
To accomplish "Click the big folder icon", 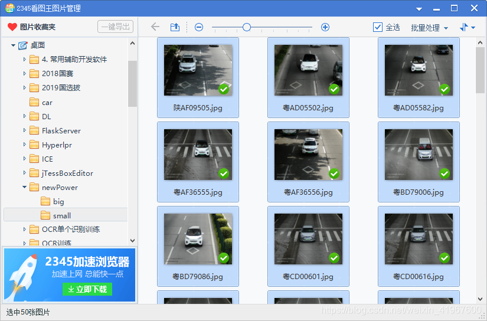I will tap(45, 201).
